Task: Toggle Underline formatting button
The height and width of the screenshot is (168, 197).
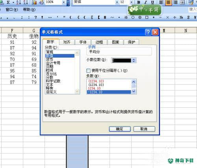Action: [x=152, y=2]
